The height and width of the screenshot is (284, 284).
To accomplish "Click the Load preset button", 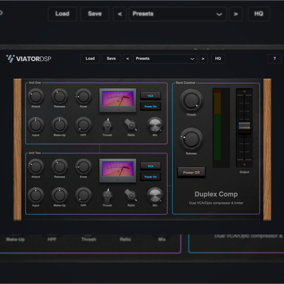I will click(x=90, y=59).
